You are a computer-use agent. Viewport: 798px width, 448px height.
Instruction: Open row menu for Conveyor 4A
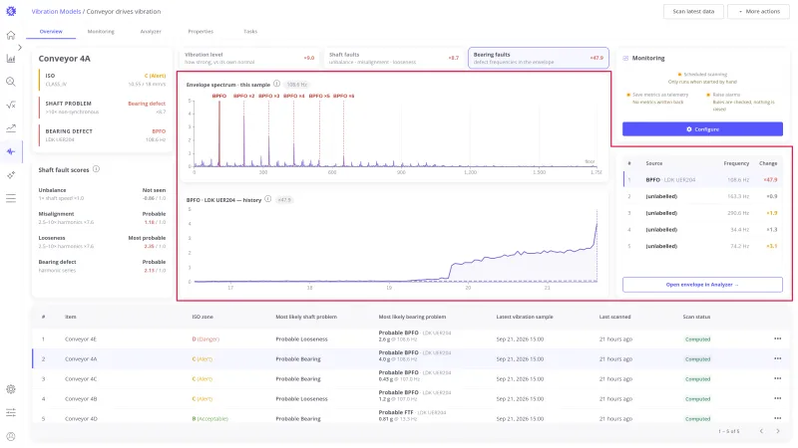coord(777,358)
